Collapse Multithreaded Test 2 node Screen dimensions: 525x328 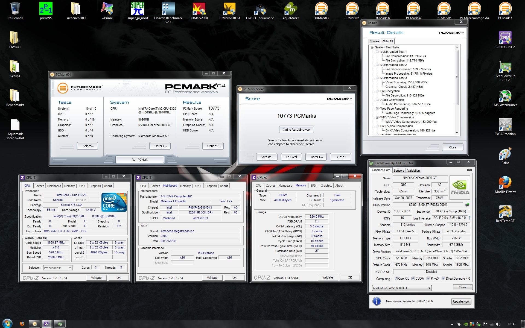point(377,65)
